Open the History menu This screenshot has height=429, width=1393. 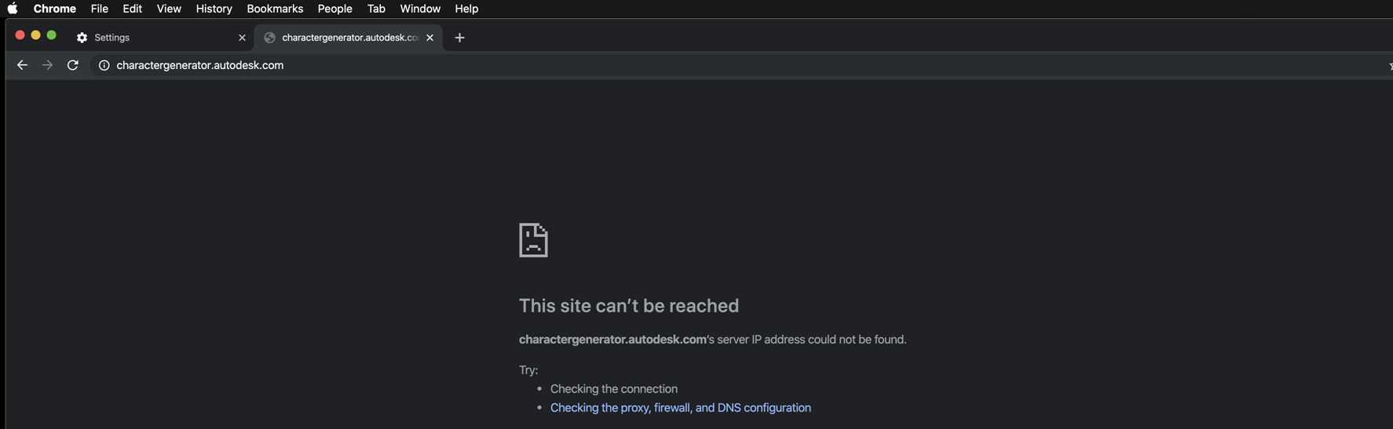click(x=214, y=9)
